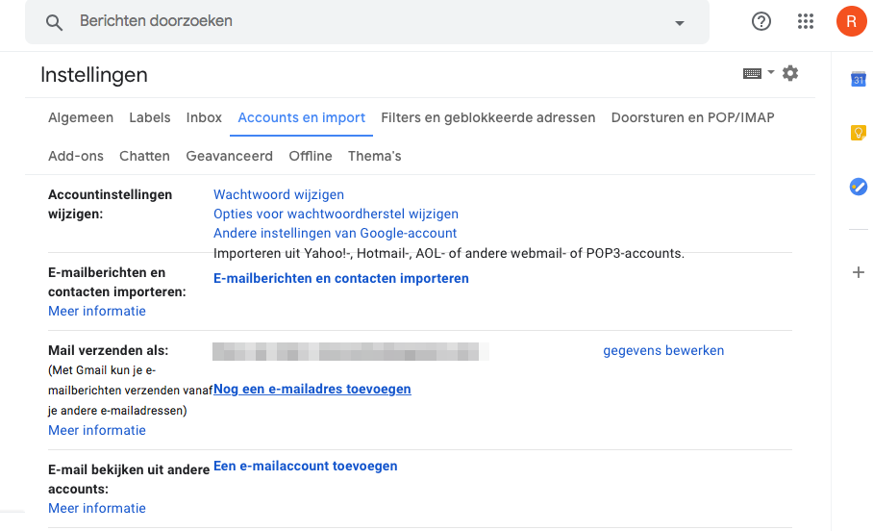Open Google Tasks checkmark icon
This screenshot has height=531, width=873.
click(x=858, y=187)
